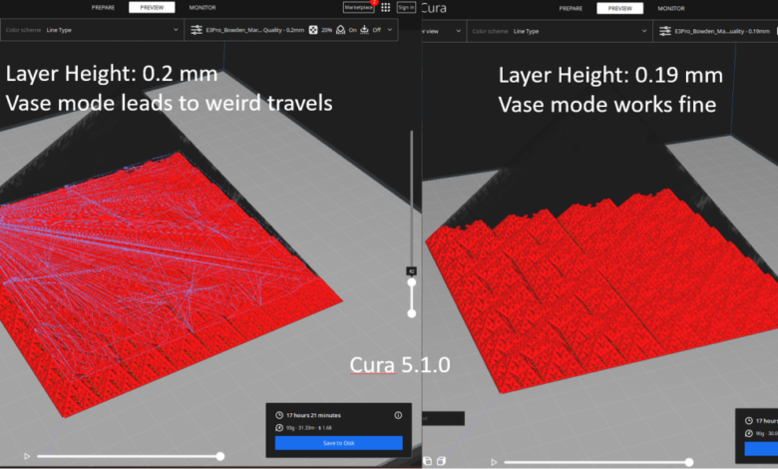Click the first view cube icon, right window bottom

coord(428,462)
